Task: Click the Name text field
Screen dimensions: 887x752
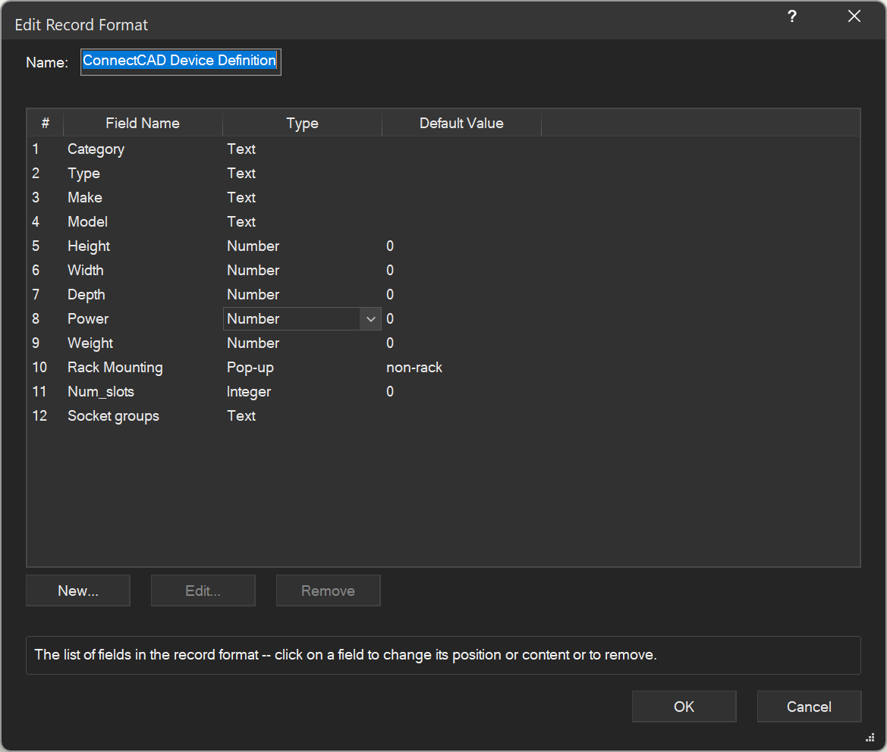Action: (181, 61)
